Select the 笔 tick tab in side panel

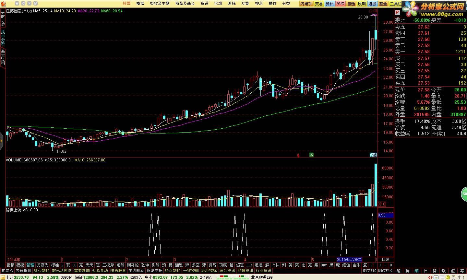click(x=399, y=271)
